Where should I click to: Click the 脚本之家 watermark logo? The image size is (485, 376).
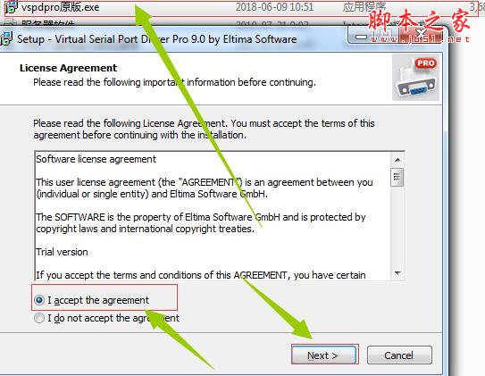coord(420,26)
